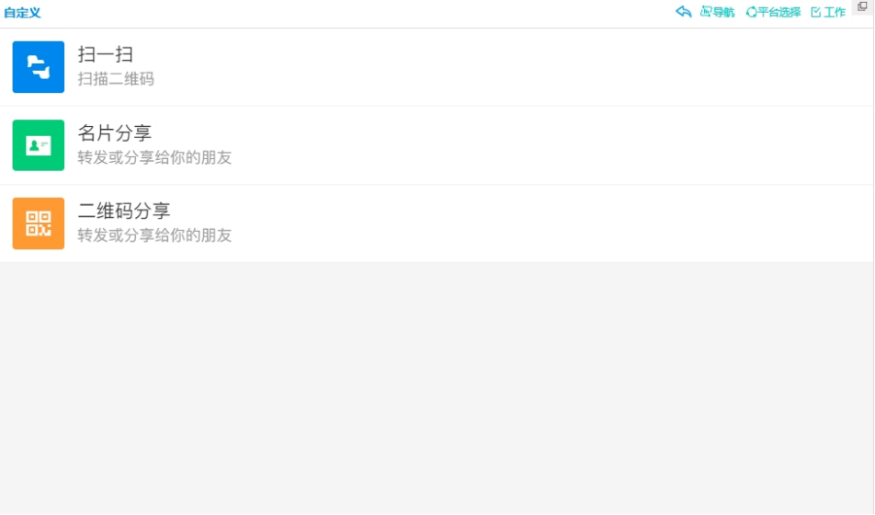Click the 扫描二维码 subtitle text
This screenshot has height=515, width=875.
point(116,79)
